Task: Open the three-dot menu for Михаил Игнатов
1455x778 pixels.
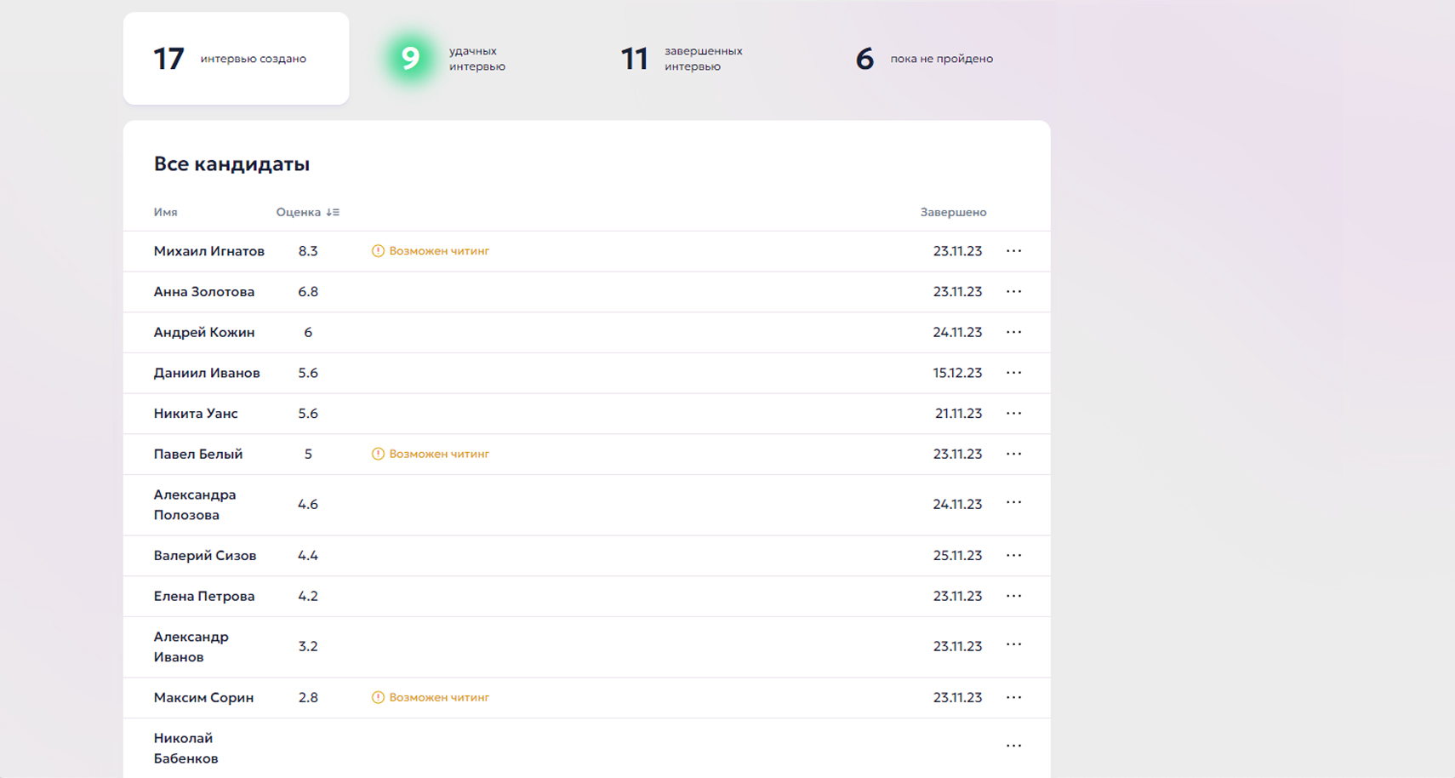Action: point(1013,251)
